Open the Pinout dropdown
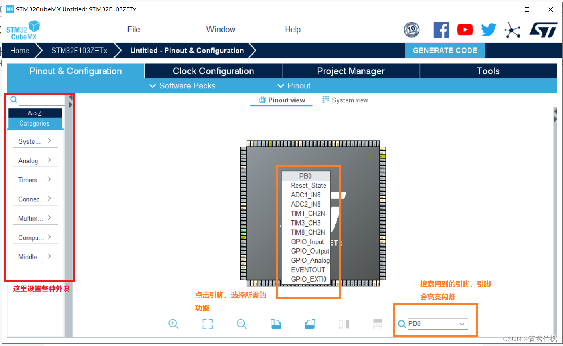This screenshot has height=346, width=563. coord(294,86)
